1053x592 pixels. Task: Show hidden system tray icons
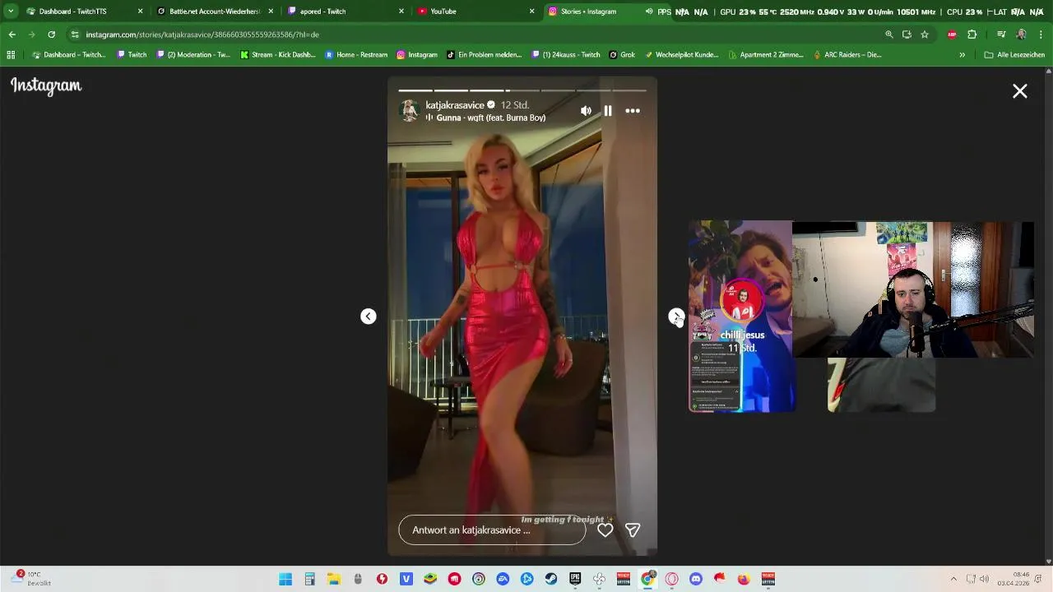(953, 580)
